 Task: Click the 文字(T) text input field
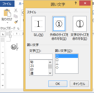41,56
